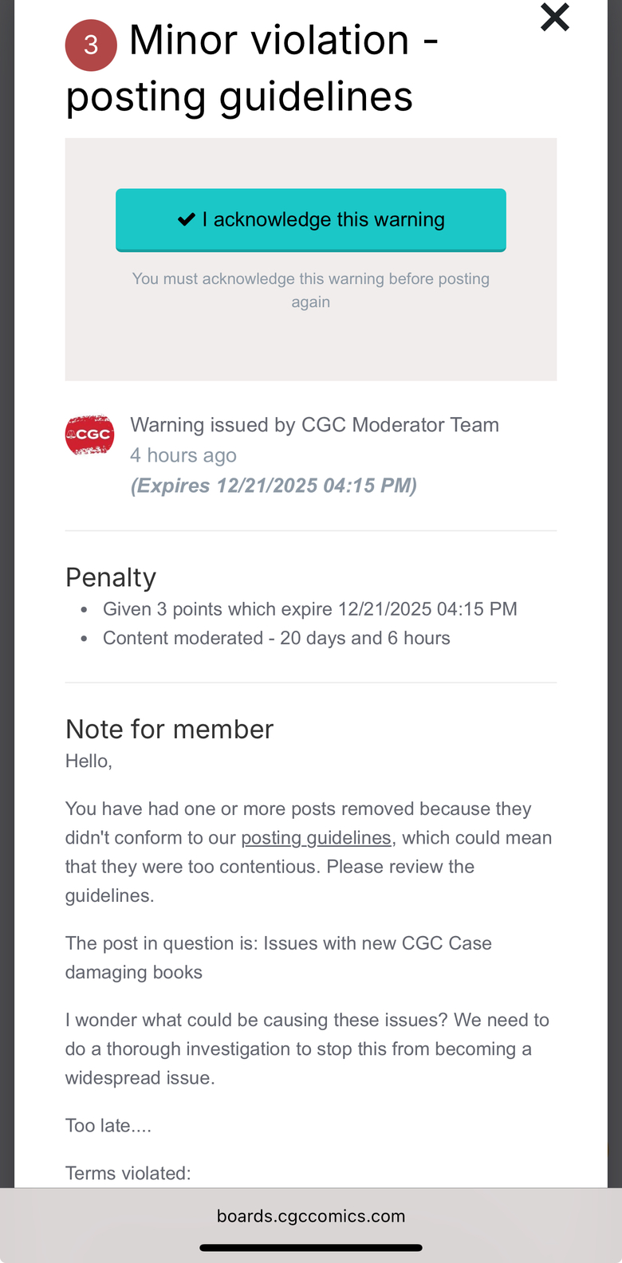Screen dimensions: 622x1263
Task: Click the '4 hours ago' timestamp
Action: pyautogui.click(x=183, y=455)
